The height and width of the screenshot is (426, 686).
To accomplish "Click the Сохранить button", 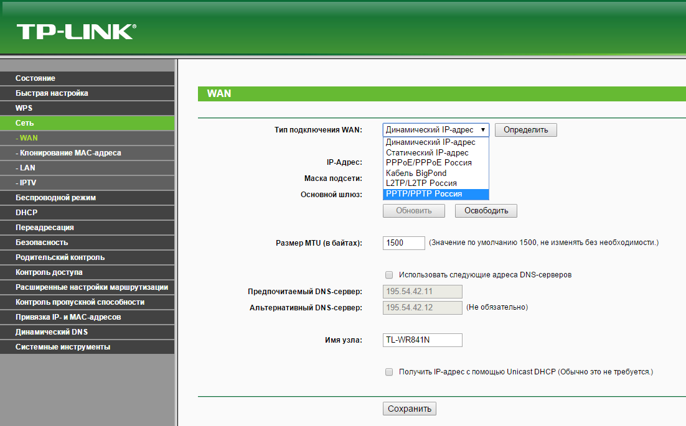I will 409,409.
